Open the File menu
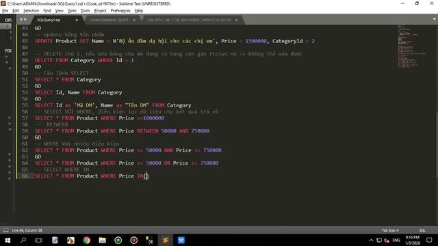Image resolution: width=438 pixels, height=246 pixels. coord(5,11)
